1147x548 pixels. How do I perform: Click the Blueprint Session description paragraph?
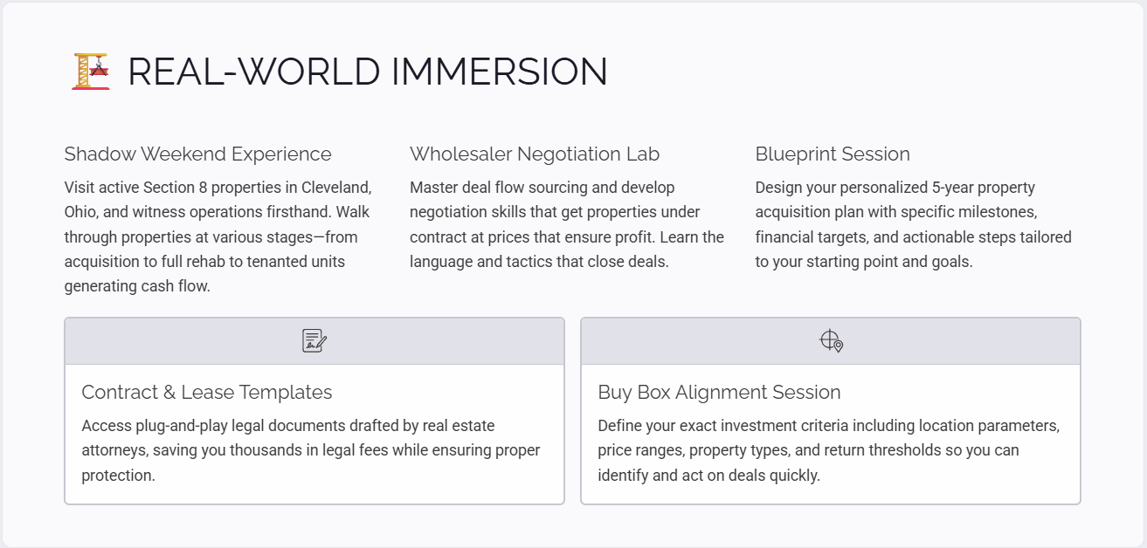(x=913, y=224)
